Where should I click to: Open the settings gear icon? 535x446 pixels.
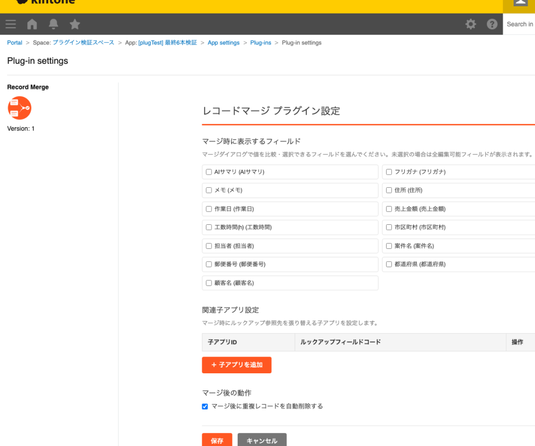click(x=470, y=24)
